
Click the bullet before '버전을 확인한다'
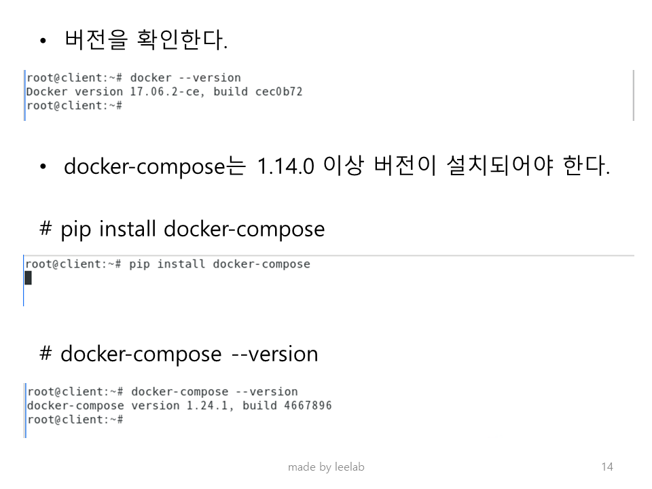(43, 41)
